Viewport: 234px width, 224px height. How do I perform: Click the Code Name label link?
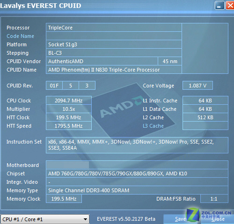(20, 36)
